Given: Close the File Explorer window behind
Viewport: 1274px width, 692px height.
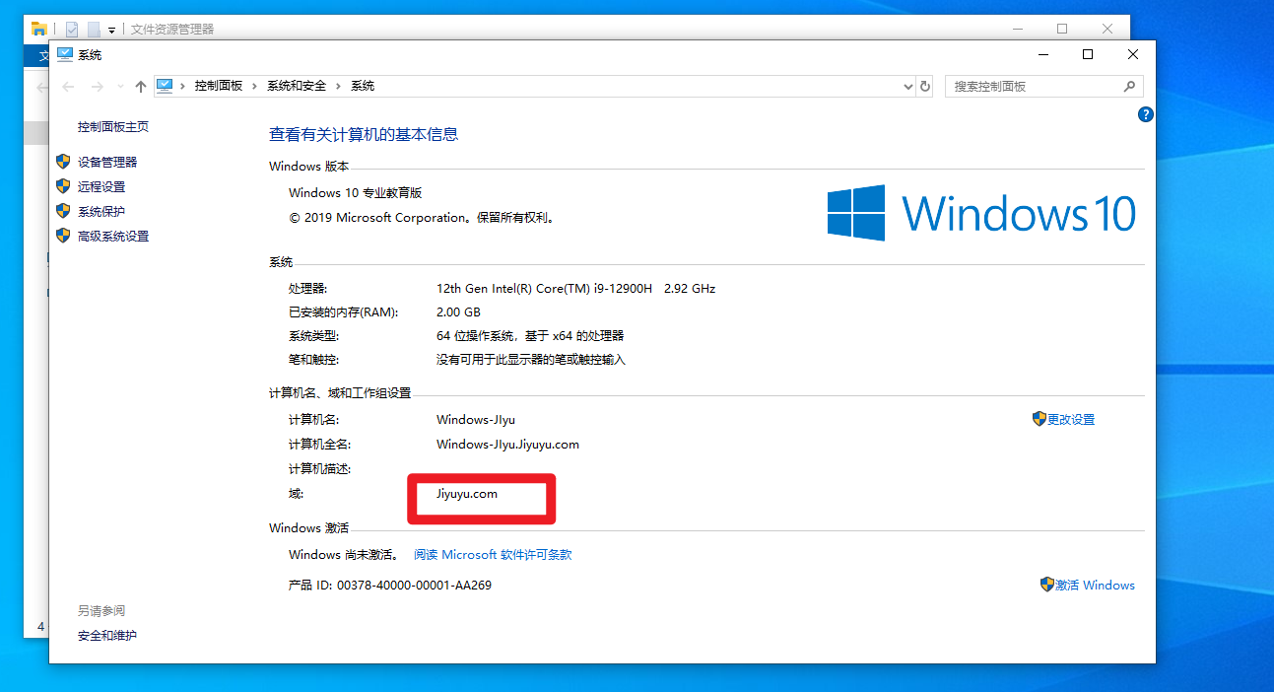Looking at the screenshot, I should tap(1107, 29).
